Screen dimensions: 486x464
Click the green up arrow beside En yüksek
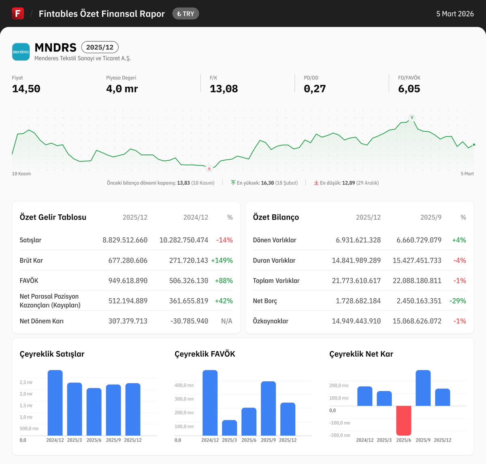click(x=233, y=183)
